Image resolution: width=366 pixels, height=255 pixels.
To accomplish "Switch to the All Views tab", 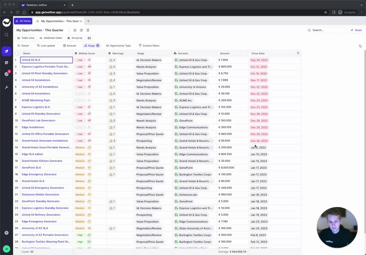I will 23,21.
